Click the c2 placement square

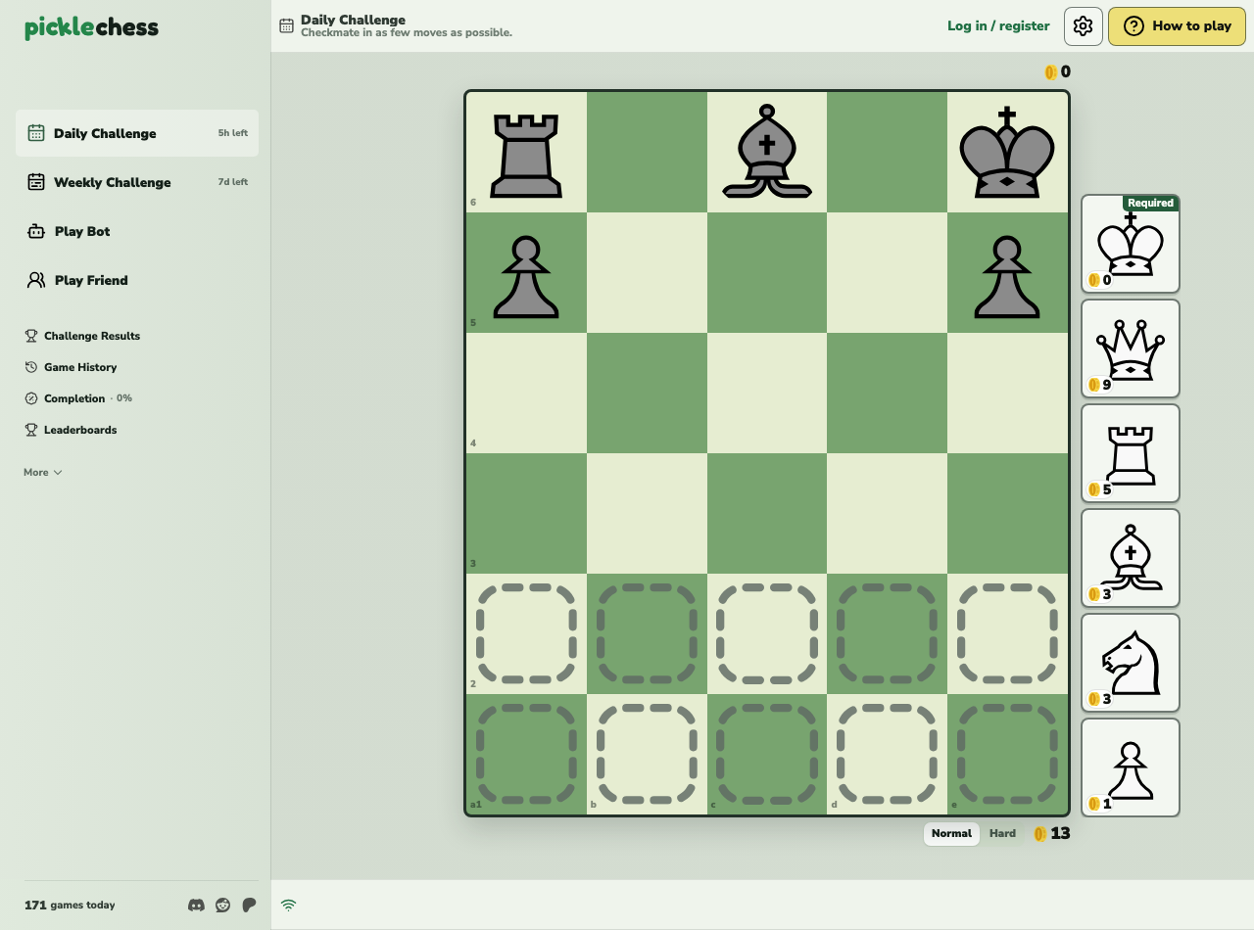[767, 634]
